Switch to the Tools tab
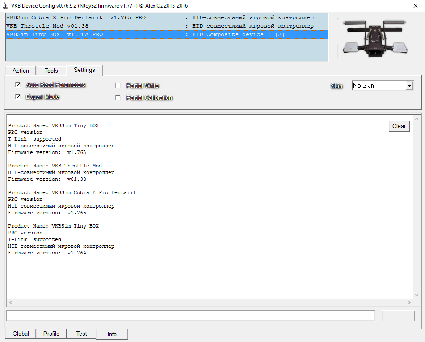The width and height of the screenshot is (425, 342). tap(51, 71)
